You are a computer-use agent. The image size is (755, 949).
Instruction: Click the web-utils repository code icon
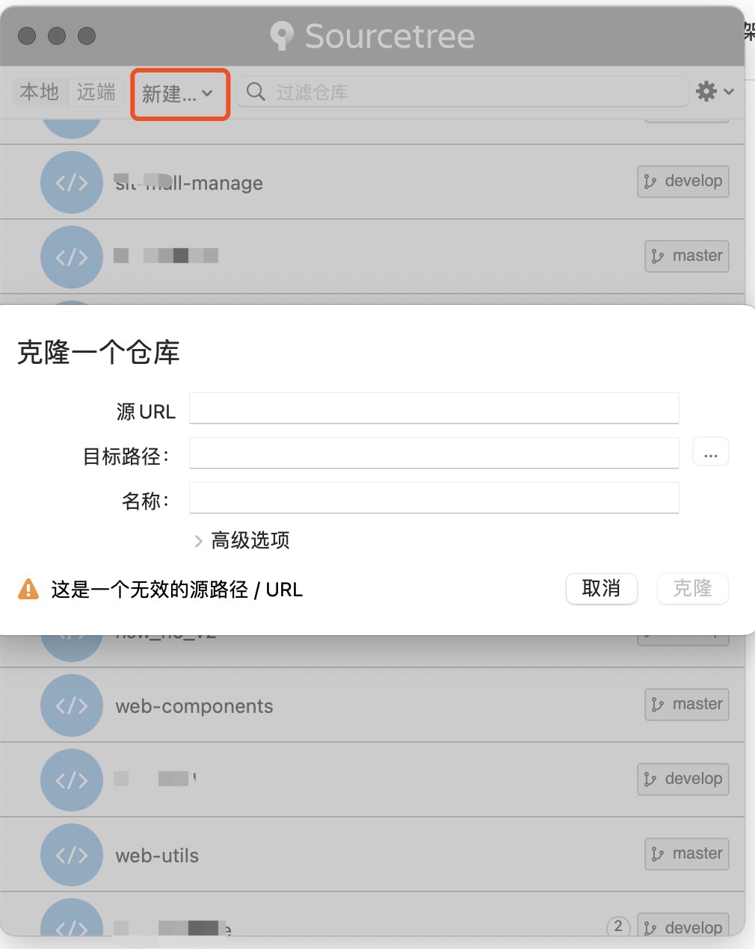72,855
